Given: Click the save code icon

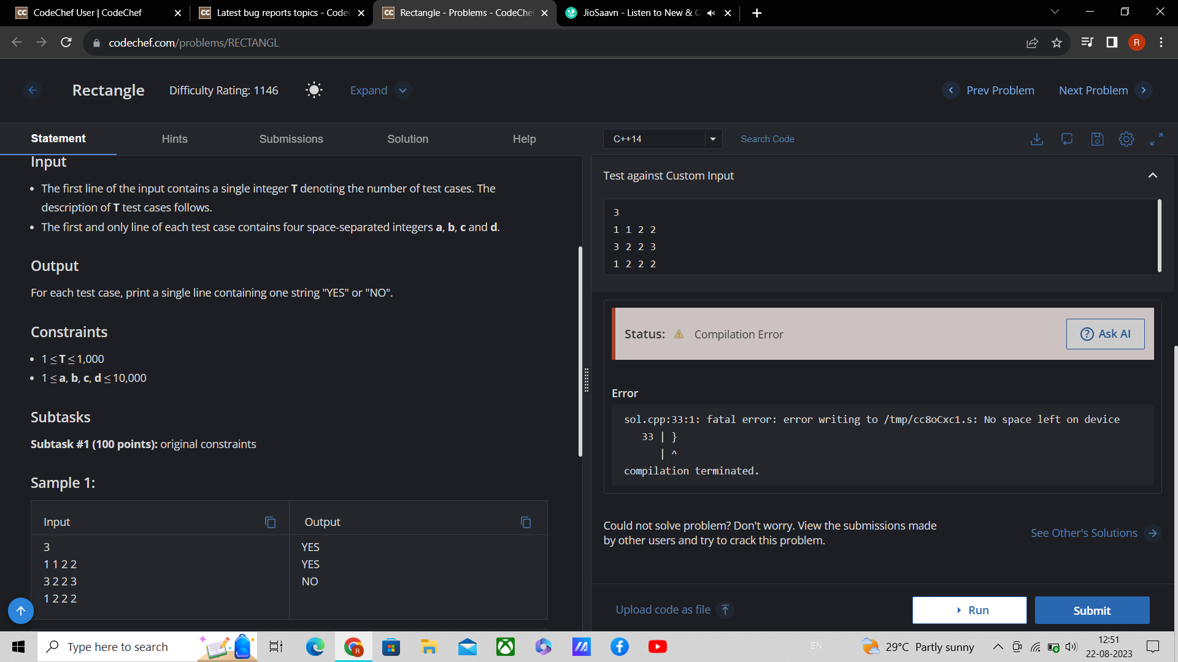Looking at the screenshot, I should pyautogui.click(x=1097, y=139).
